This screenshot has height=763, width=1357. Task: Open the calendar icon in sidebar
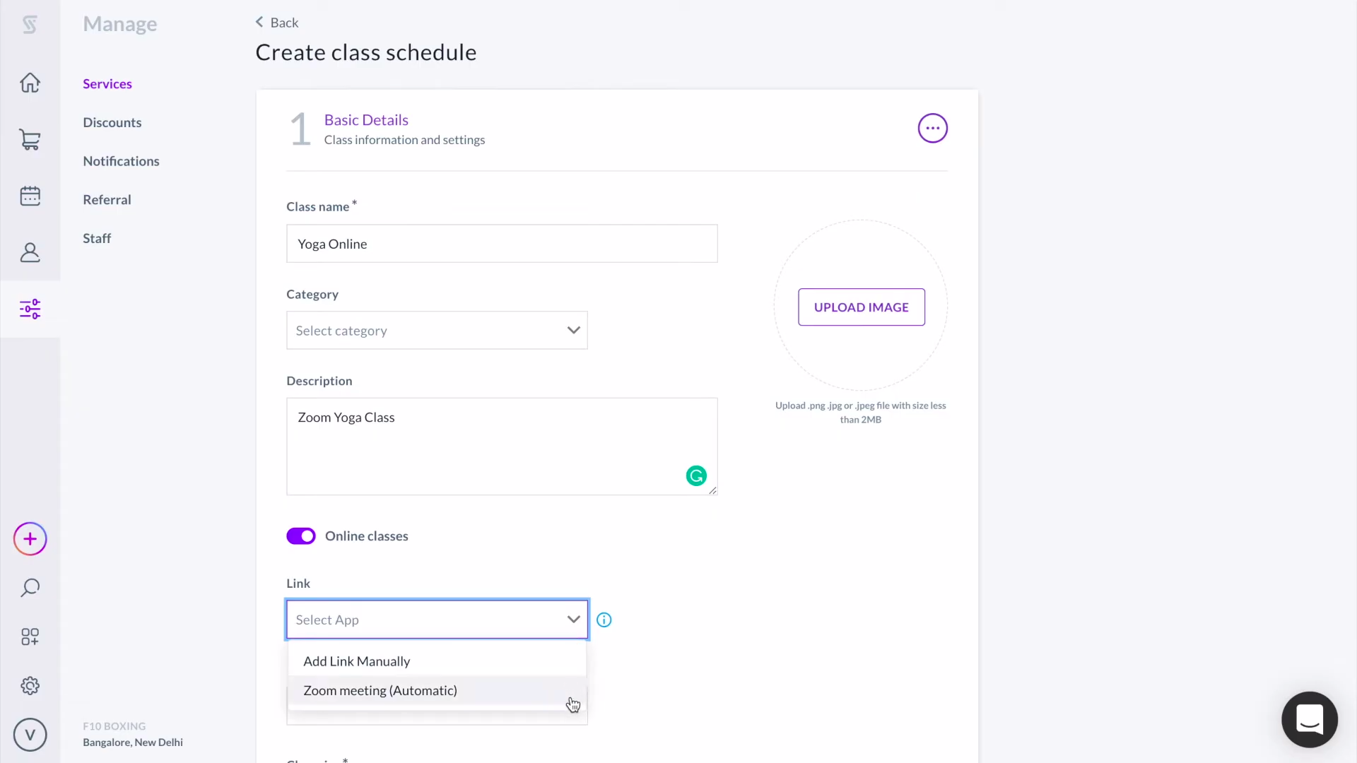click(30, 196)
